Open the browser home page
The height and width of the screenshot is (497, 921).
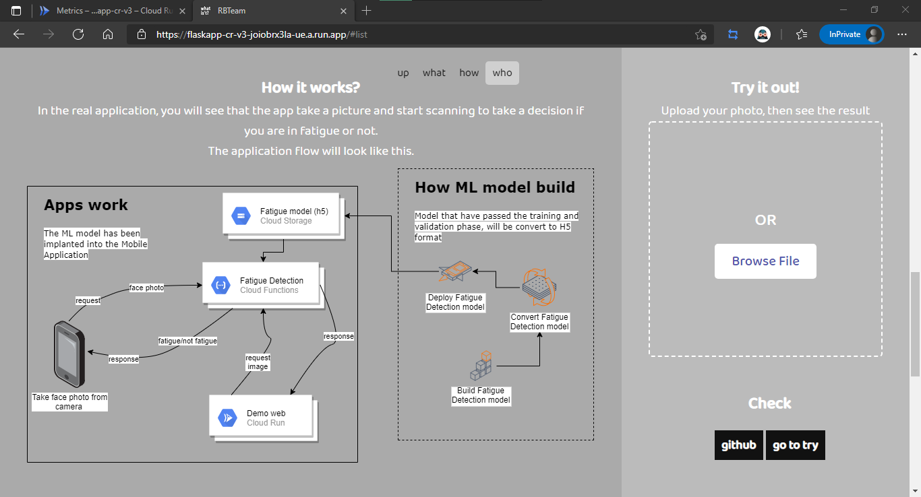tap(108, 34)
